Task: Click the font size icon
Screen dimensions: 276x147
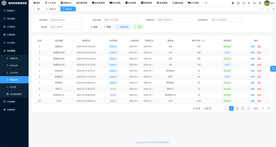Action: pyautogui.click(x=249, y=3)
